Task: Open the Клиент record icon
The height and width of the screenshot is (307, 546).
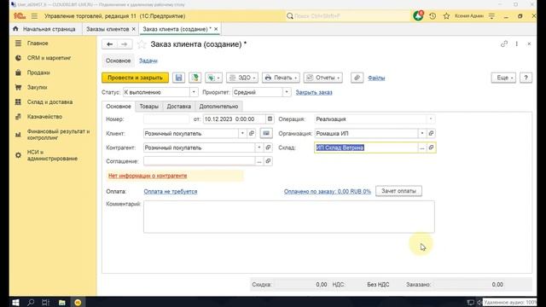Action: click(252, 133)
